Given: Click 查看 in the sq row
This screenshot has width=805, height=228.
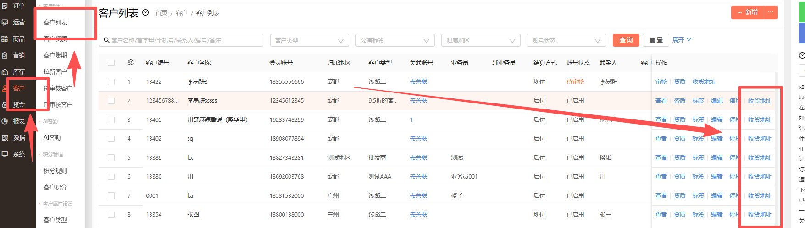Looking at the screenshot, I should point(661,139).
